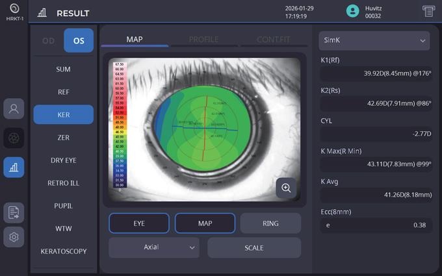The height and width of the screenshot is (276, 442).
Task: Open the RETRO ILL menu item
Action: point(64,183)
